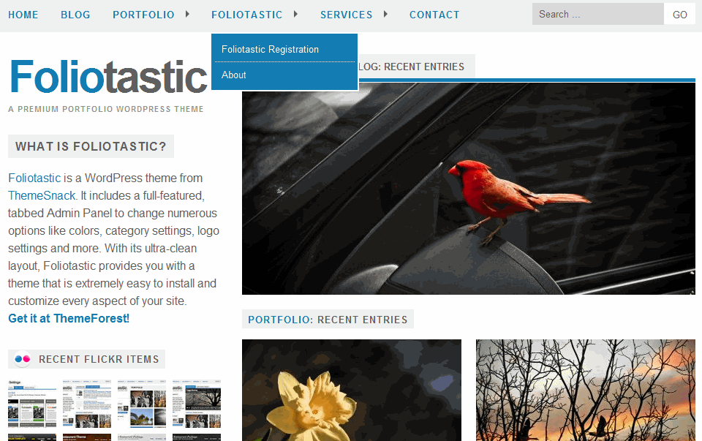Open the Contact page

pos(434,15)
